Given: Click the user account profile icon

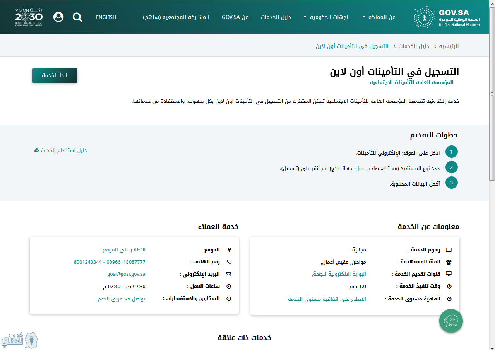Looking at the screenshot, I should tap(58, 17).
